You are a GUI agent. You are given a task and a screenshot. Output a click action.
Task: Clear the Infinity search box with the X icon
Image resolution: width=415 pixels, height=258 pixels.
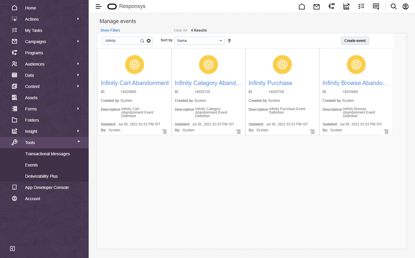(149, 40)
